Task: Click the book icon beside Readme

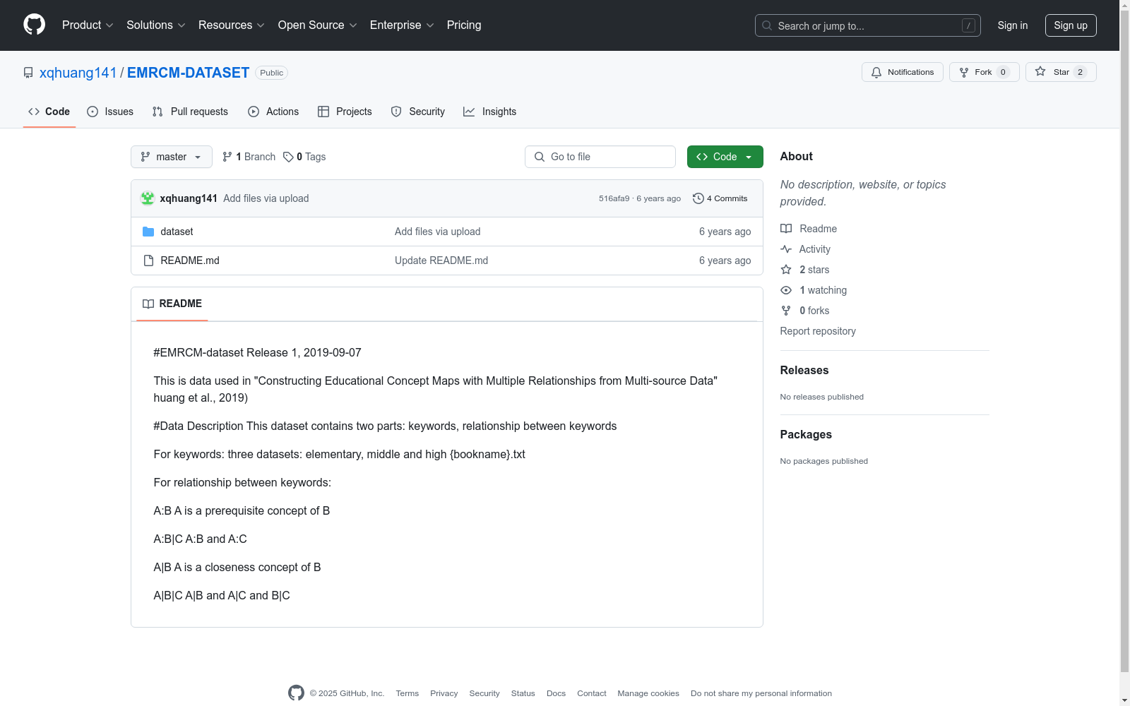Action: [x=786, y=229]
